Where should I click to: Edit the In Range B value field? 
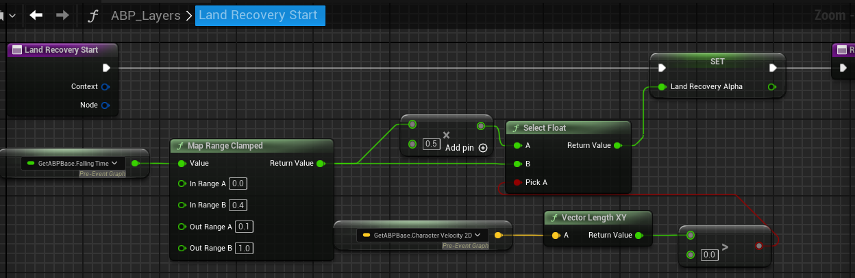point(238,205)
